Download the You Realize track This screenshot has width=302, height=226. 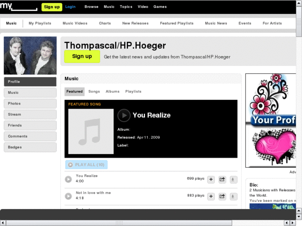click(233, 180)
